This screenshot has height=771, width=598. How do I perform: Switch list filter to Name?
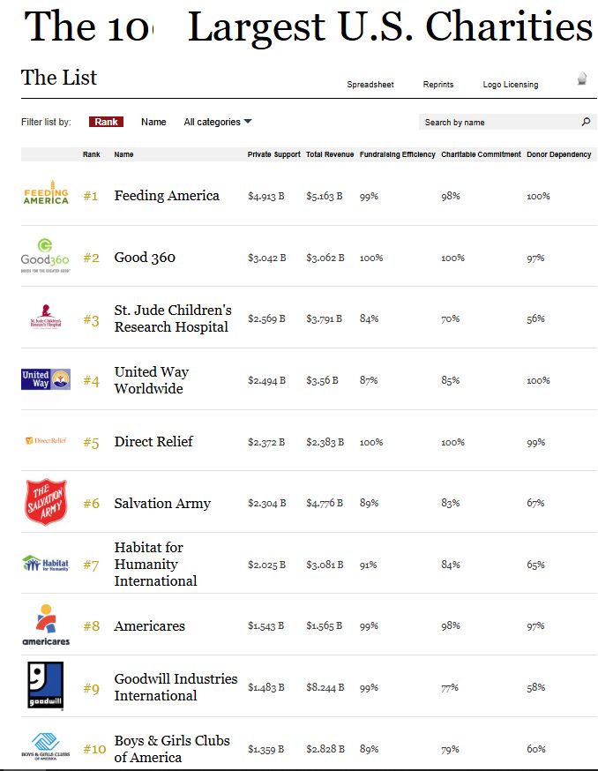[153, 123]
